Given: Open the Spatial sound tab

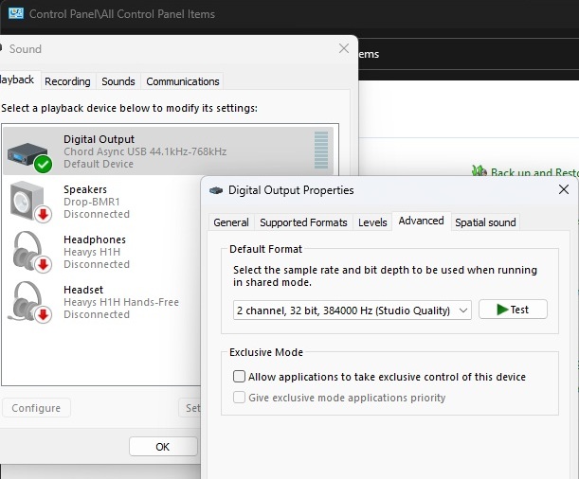Looking at the screenshot, I should click(x=485, y=222).
